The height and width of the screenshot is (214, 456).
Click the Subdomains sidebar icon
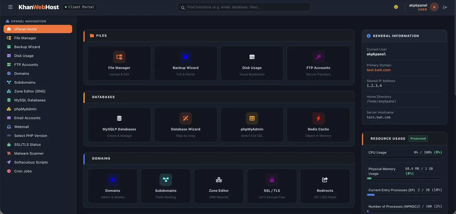[9, 82]
